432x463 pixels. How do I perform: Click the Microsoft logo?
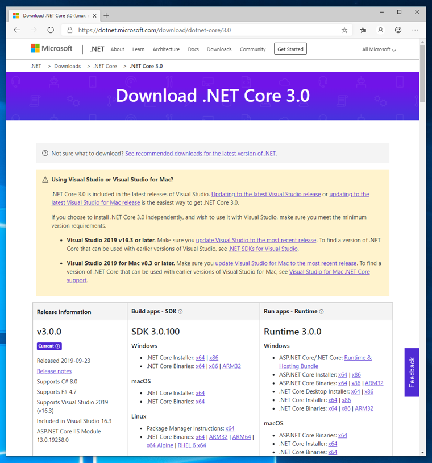(51, 48)
